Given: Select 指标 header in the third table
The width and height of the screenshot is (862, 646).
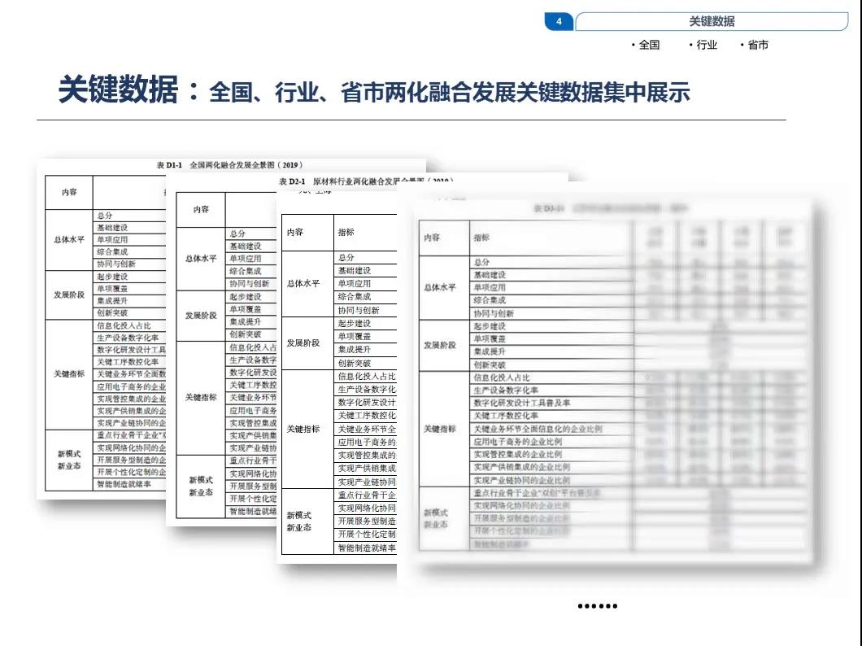Looking at the screenshot, I should [366, 233].
